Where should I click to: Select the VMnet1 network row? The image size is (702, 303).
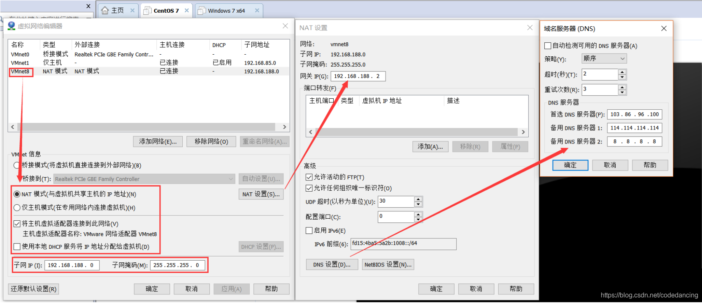point(149,63)
